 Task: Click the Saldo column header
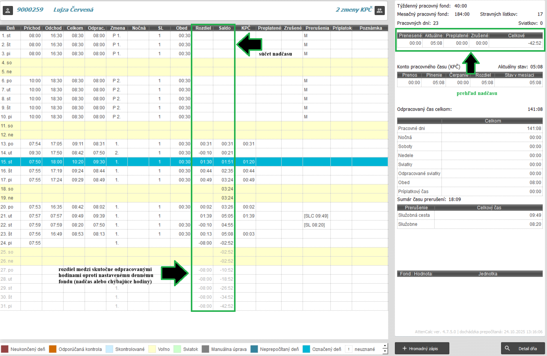click(224, 28)
